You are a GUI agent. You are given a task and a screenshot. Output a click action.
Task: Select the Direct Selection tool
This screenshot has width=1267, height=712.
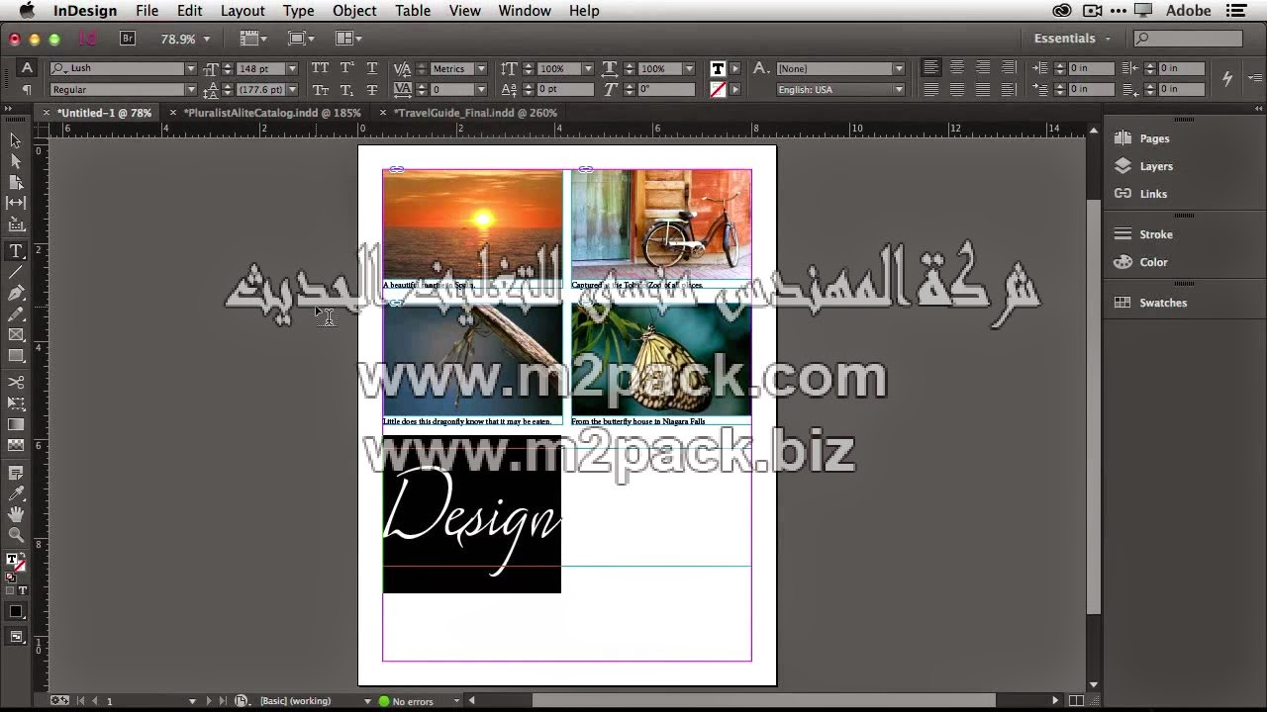(16, 161)
